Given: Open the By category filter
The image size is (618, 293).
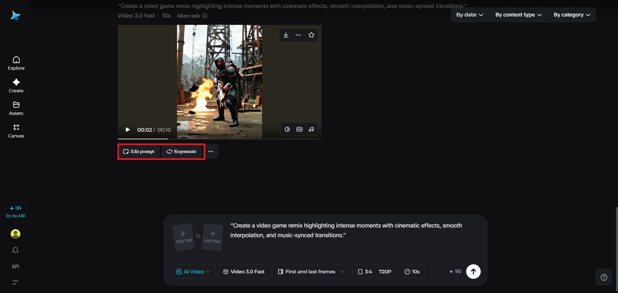Looking at the screenshot, I should [571, 15].
